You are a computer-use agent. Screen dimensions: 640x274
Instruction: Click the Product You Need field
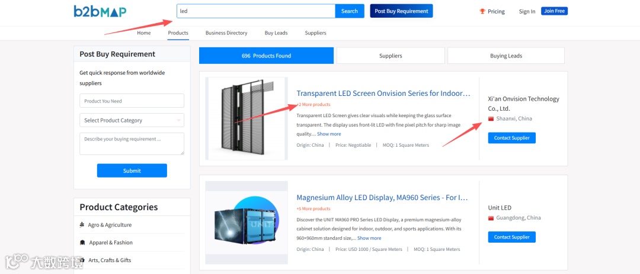pos(132,101)
